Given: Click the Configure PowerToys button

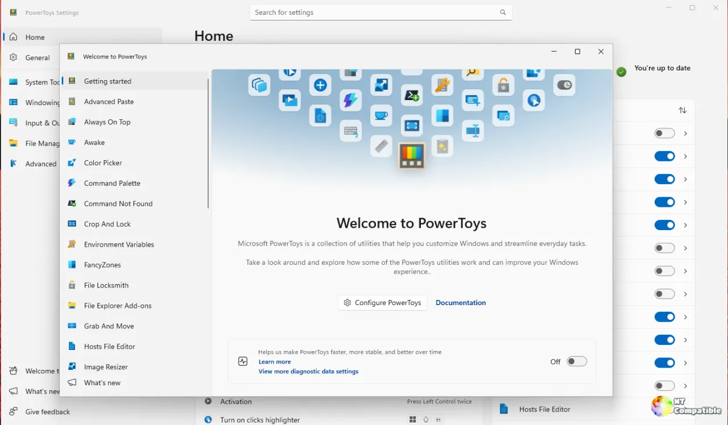Looking at the screenshot, I should click(x=383, y=303).
